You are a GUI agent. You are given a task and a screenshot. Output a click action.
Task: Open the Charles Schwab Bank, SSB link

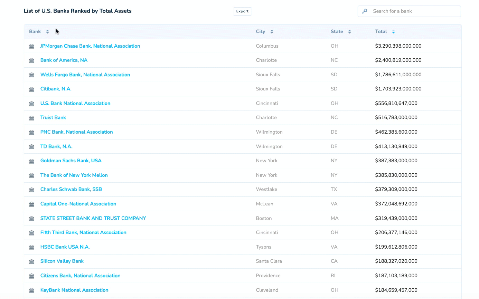[x=71, y=189]
